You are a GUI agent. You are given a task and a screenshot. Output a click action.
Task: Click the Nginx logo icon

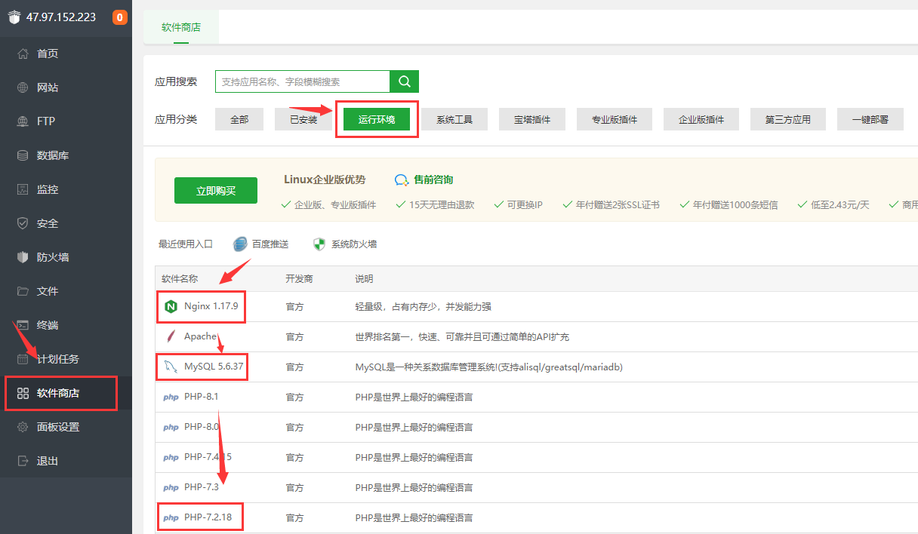pyautogui.click(x=171, y=306)
